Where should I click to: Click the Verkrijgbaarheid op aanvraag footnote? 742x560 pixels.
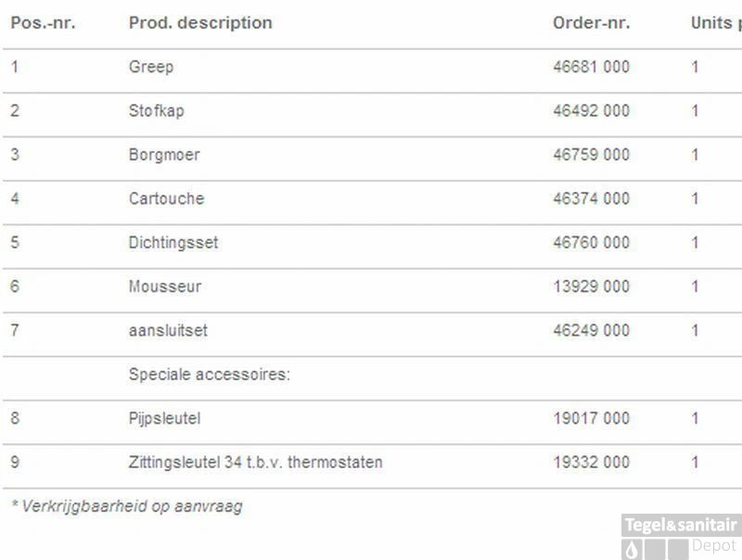[127, 506]
